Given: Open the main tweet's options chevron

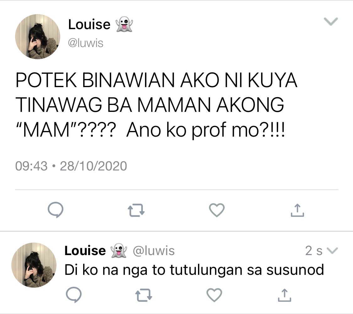Looking at the screenshot, I should coord(331,22).
